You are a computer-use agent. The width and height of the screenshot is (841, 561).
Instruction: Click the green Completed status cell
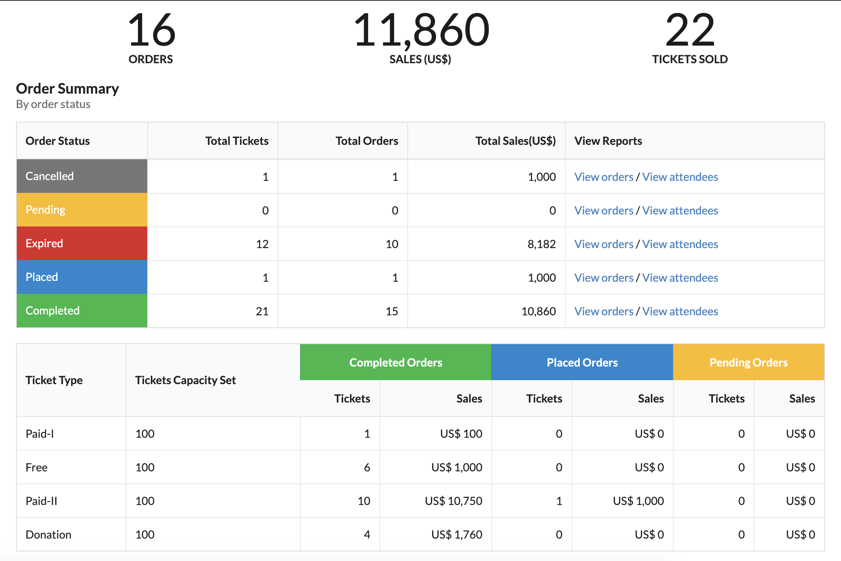(82, 311)
